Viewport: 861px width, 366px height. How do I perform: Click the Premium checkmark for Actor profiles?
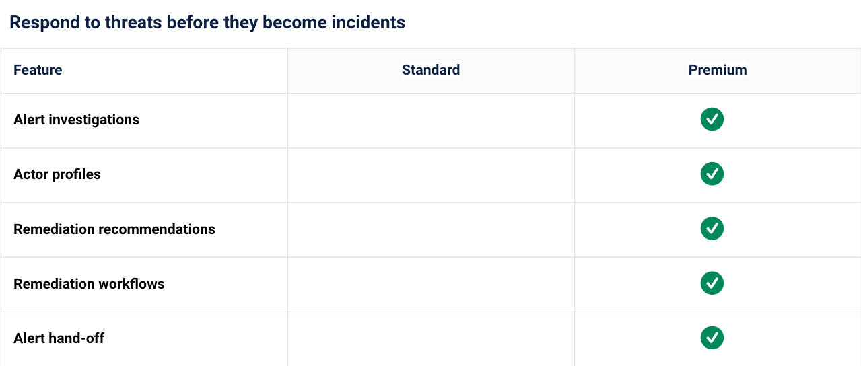click(712, 174)
